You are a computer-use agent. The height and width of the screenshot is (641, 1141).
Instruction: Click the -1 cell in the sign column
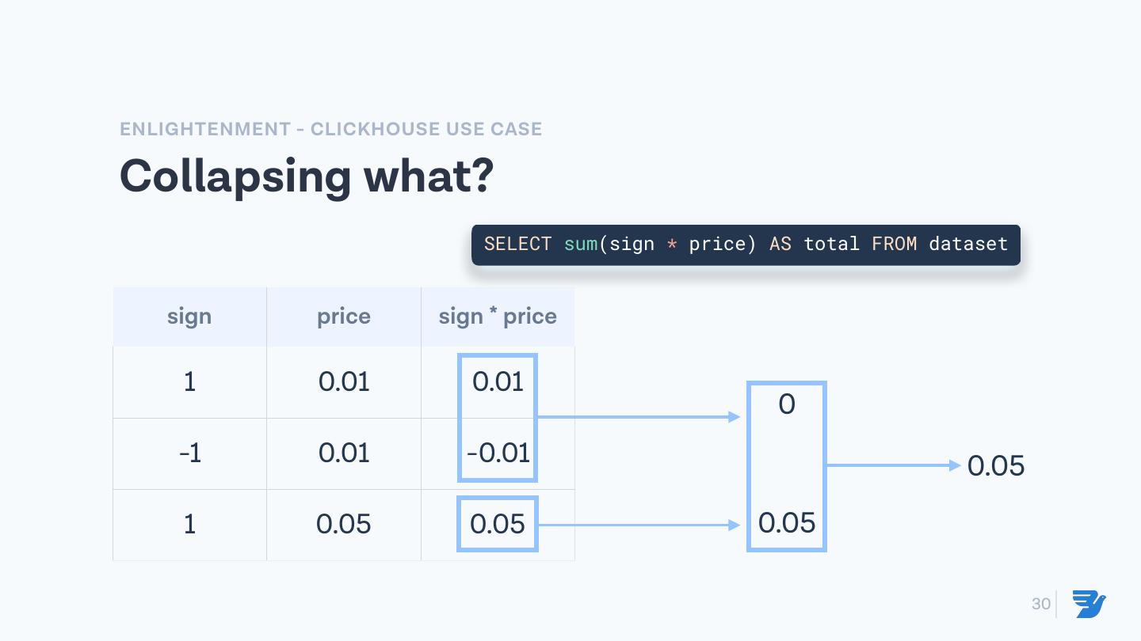(189, 453)
